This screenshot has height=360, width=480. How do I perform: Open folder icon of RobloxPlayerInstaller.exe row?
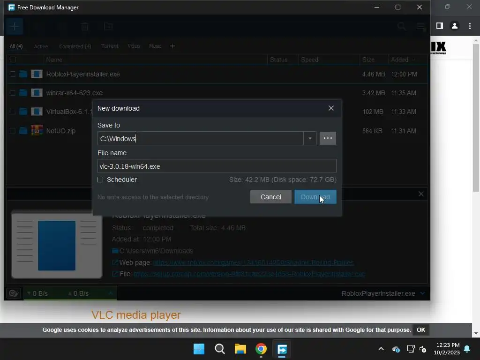[23, 74]
